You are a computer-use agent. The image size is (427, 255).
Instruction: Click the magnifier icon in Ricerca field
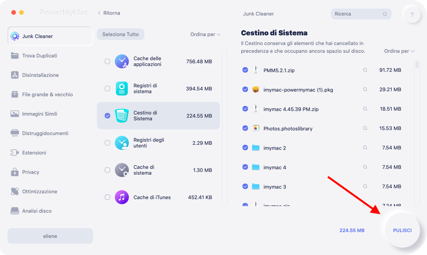tap(385, 14)
